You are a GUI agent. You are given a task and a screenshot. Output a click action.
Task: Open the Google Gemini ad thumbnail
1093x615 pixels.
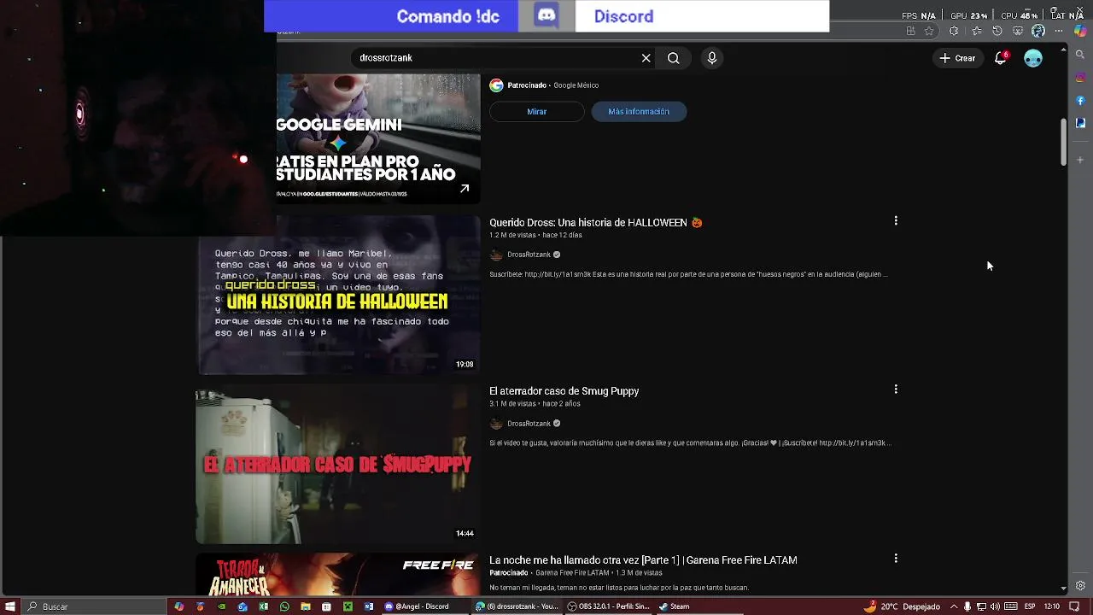click(378, 138)
